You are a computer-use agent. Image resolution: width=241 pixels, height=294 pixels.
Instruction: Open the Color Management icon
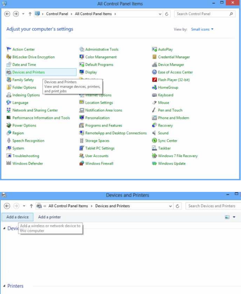click(x=82, y=57)
